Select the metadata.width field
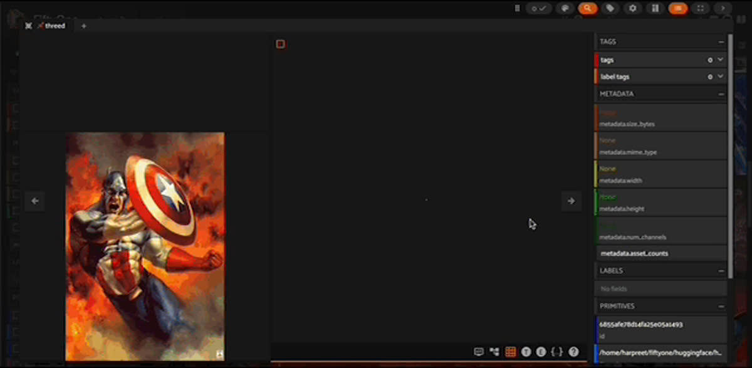752x368 pixels. (x=661, y=174)
